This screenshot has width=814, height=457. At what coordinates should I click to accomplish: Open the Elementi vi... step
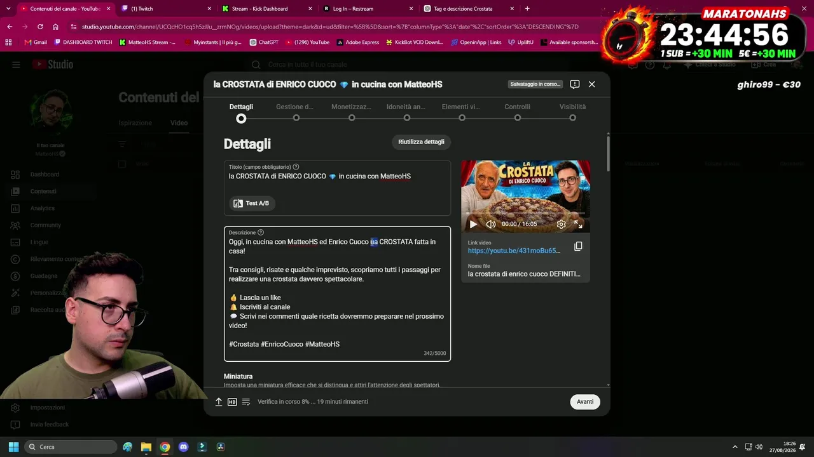point(461,111)
